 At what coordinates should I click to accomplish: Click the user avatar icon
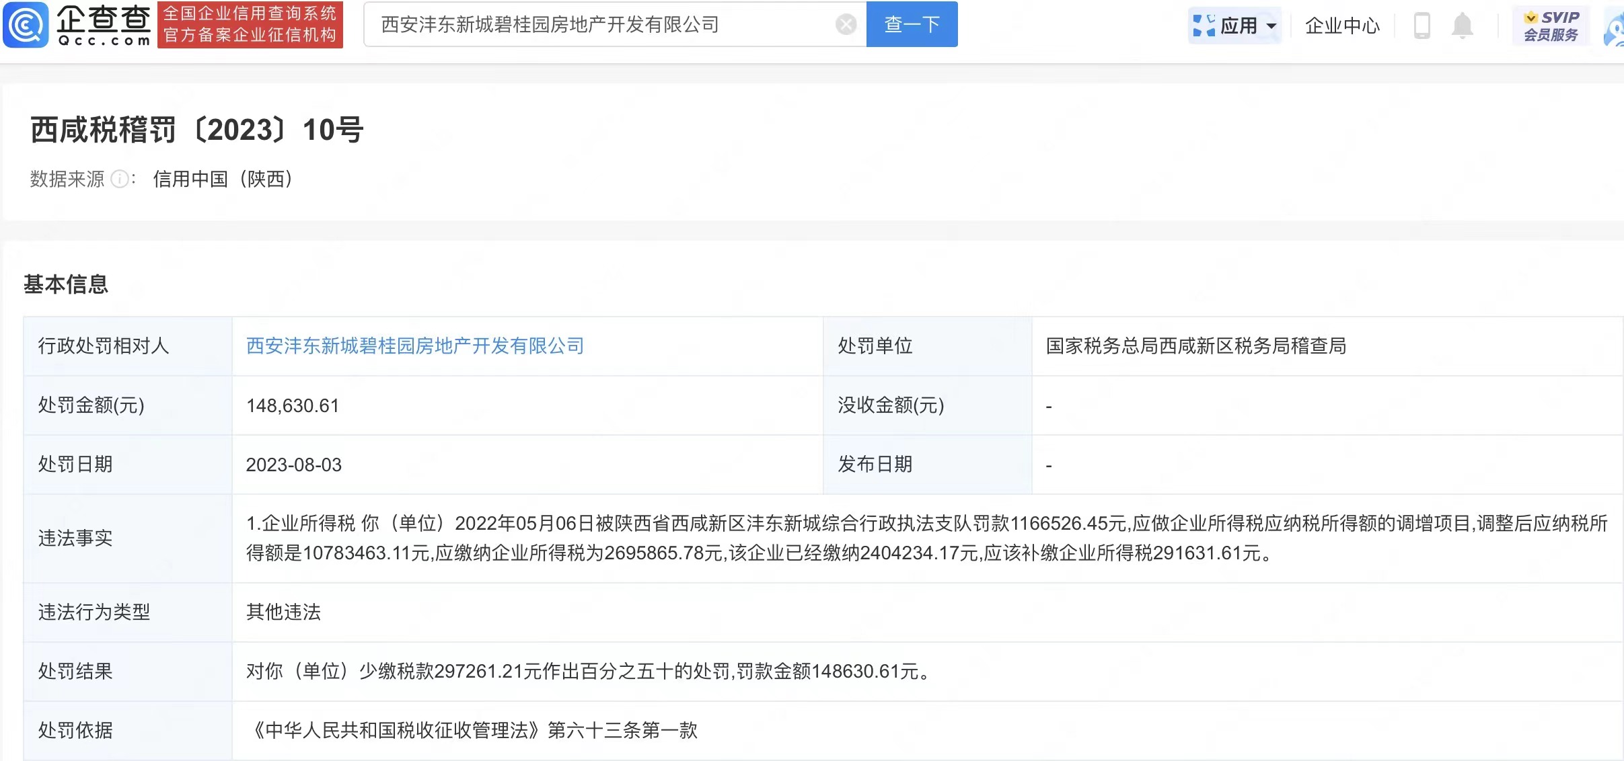point(1614,28)
